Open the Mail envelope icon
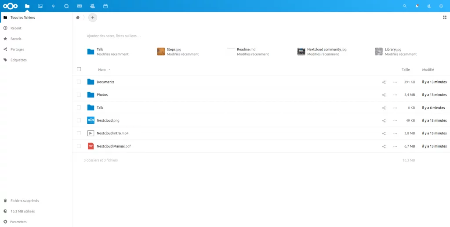This screenshot has height=227, width=450. point(80,6)
